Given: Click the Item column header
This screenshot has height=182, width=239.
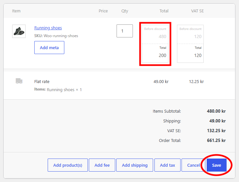Looking at the screenshot, I should click(16, 11).
